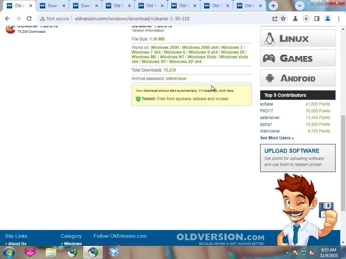
Task: Click the 'click here' download link
Action: 226,90
